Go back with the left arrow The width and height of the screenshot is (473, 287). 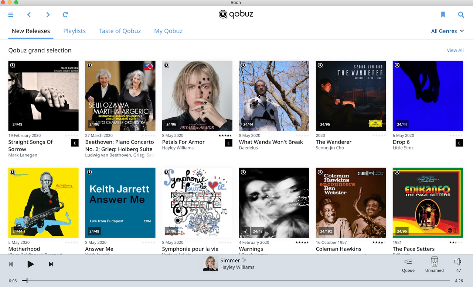click(29, 15)
